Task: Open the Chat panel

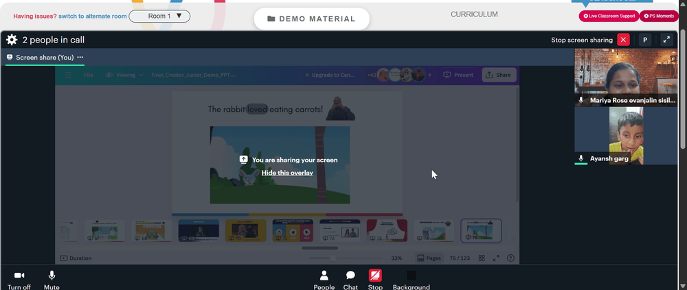Action: (350, 280)
